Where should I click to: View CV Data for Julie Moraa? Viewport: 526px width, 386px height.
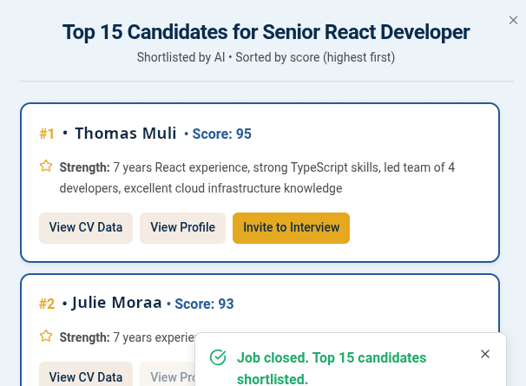coord(86,376)
